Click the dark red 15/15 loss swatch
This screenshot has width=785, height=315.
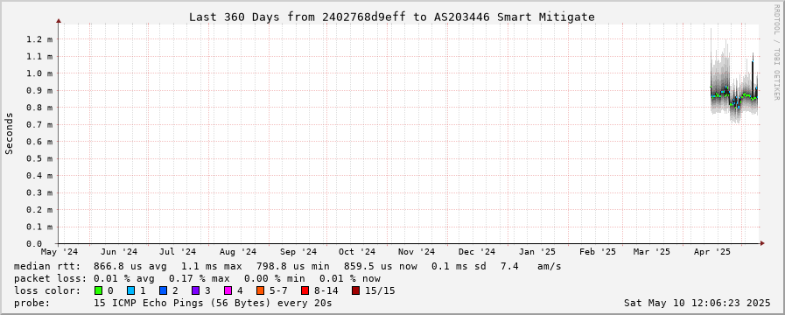pyautogui.click(x=355, y=290)
